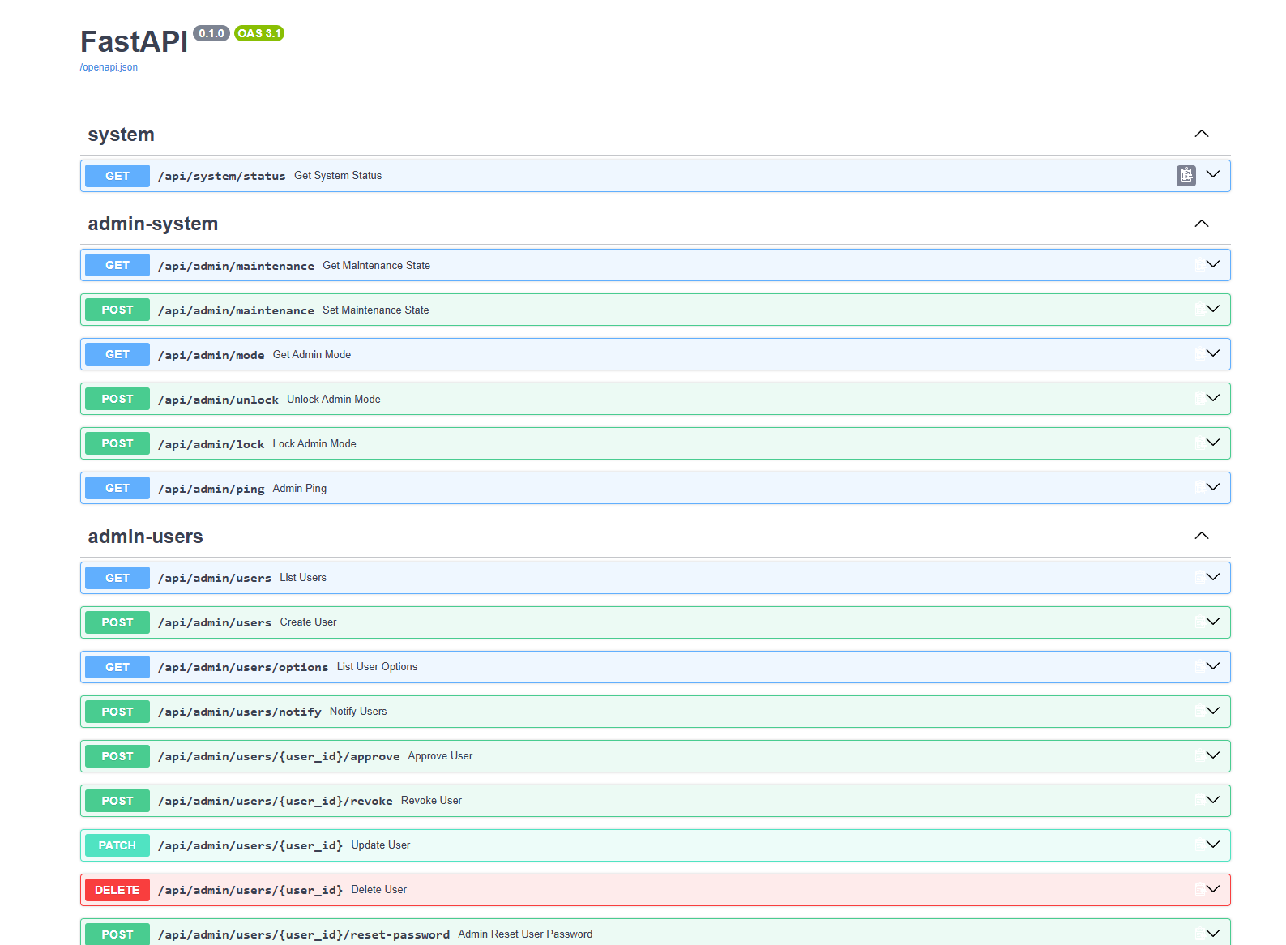Click the 0.1.0 version badge
Image resolution: width=1286 pixels, height=945 pixels.
tap(211, 33)
